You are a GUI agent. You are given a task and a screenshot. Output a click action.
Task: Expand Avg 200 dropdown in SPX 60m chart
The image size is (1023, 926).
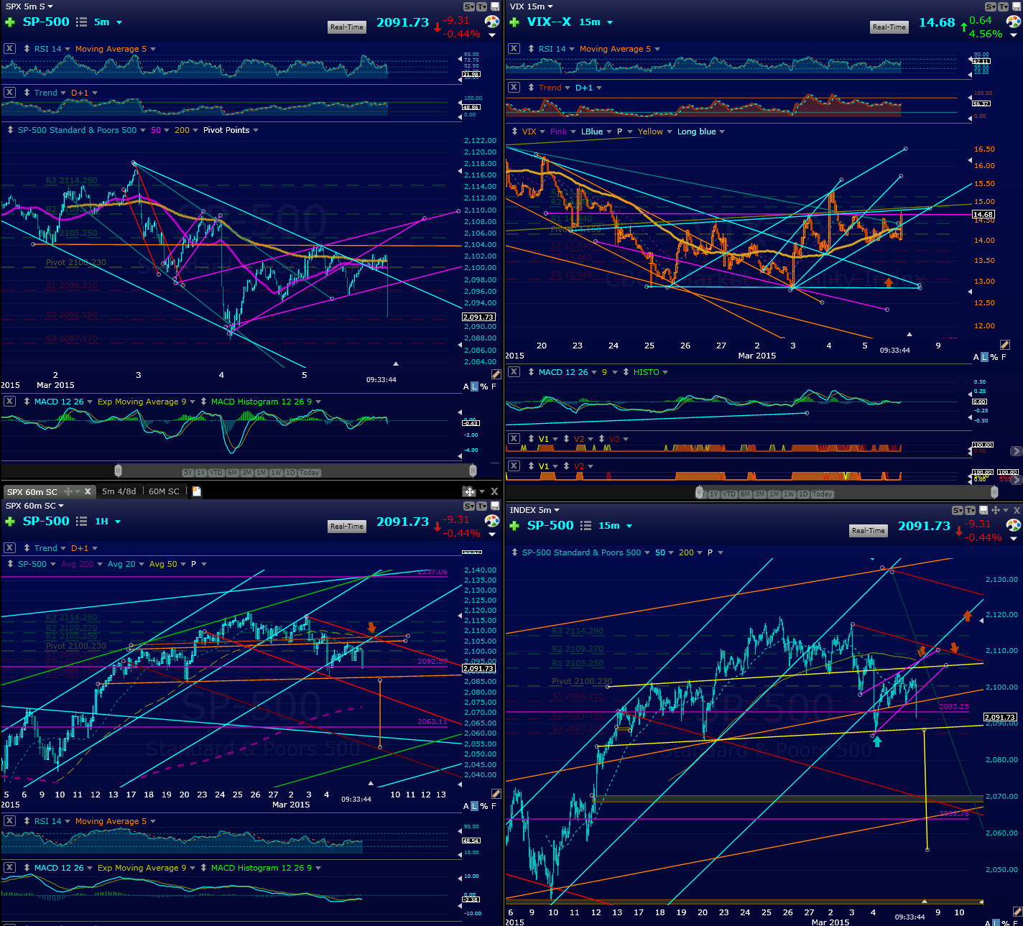pos(99,565)
